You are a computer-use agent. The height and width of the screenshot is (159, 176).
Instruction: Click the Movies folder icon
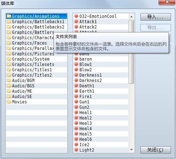pyautogui.click(x=9, y=102)
